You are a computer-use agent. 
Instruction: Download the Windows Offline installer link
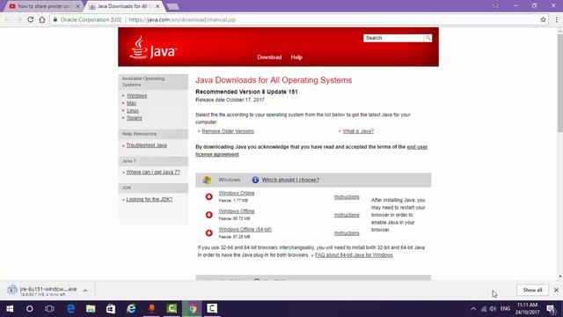coord(237,211)
